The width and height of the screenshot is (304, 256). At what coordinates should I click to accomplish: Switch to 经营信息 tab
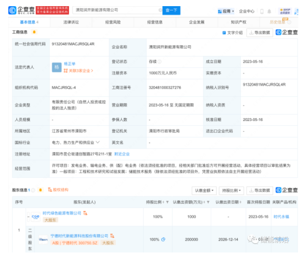pos(155,22)
